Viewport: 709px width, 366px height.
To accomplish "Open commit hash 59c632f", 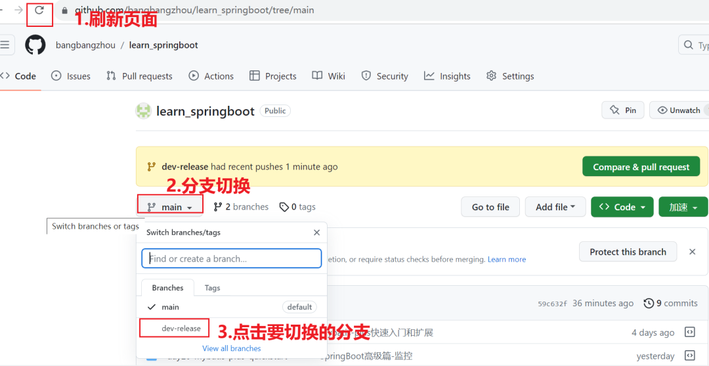I will pyautogui.click(x=552, y=303).
